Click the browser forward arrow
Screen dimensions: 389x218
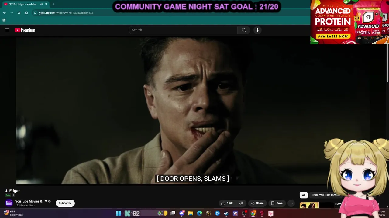coord(12,13)
